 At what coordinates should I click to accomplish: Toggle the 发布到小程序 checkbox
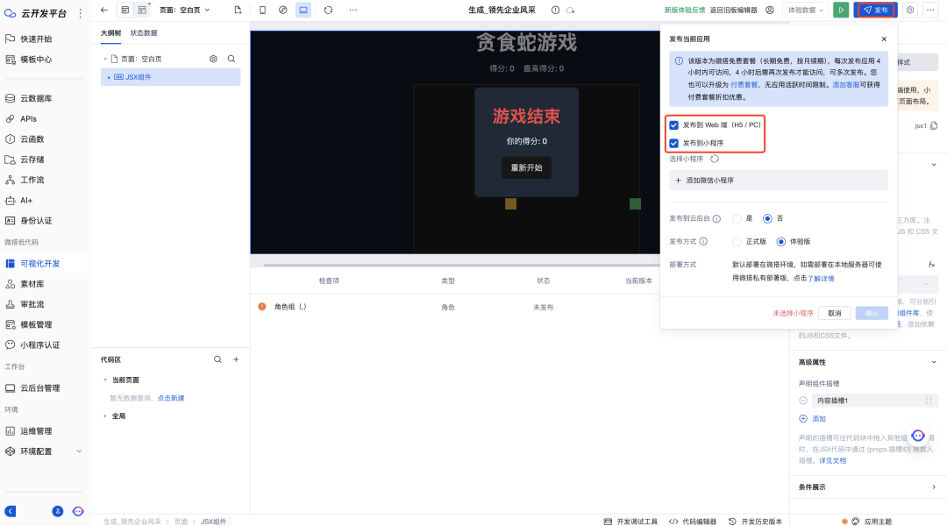click(x=674, y=143)
